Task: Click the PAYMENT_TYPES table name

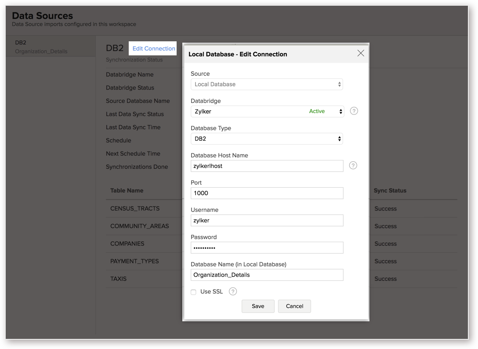Action: click(x=134, y=261)
